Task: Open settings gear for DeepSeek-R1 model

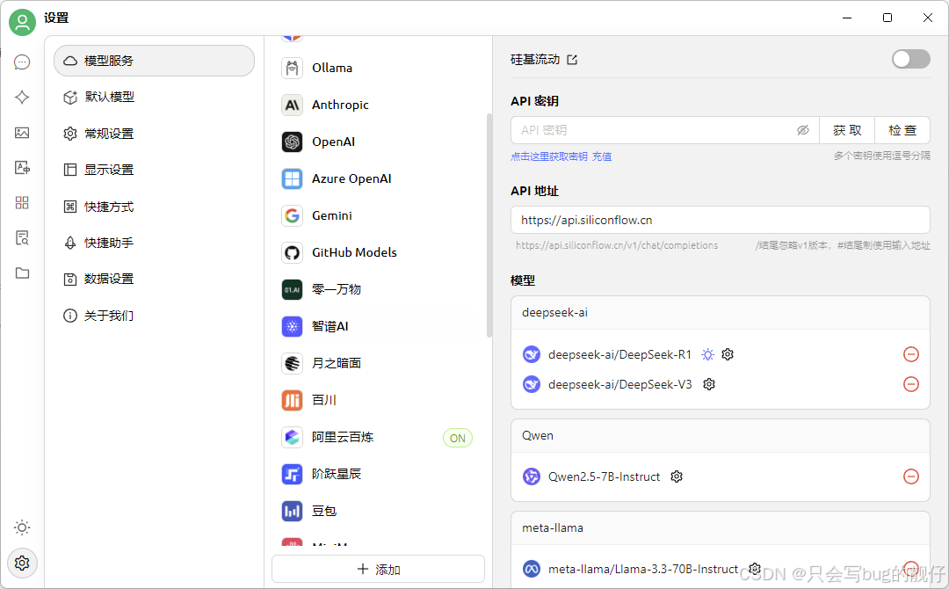Action: pos(728,354)
